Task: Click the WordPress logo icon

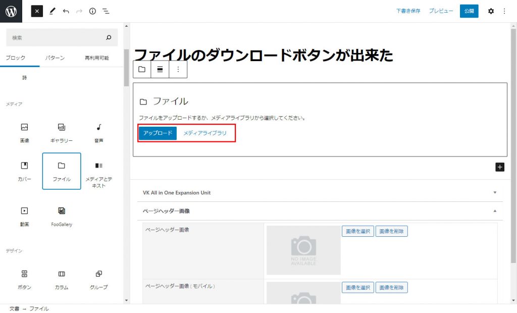Action: point(11,11)
